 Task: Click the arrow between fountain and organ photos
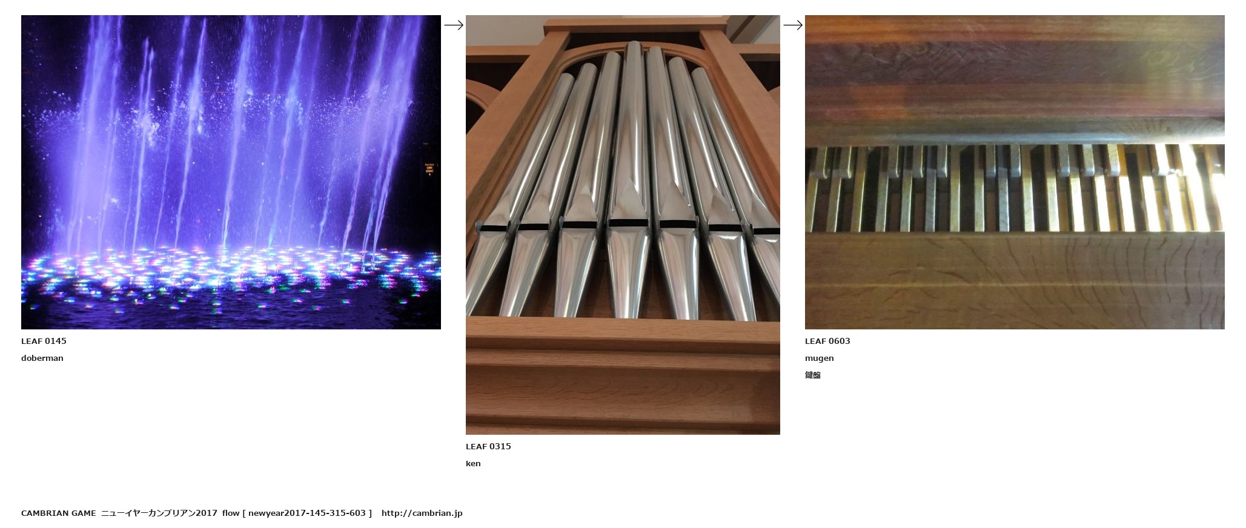[454, 25]
